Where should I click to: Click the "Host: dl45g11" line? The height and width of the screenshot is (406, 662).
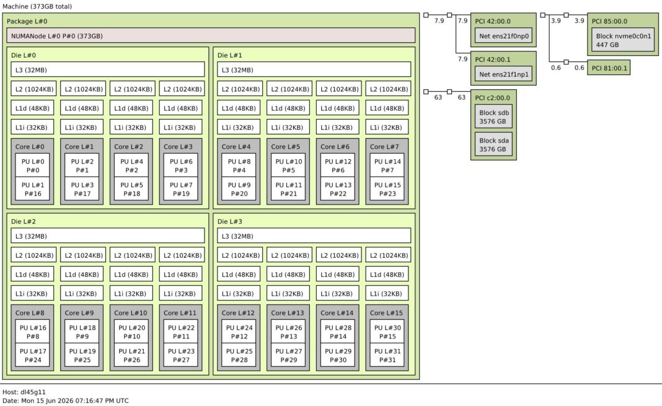click(24, 392)
